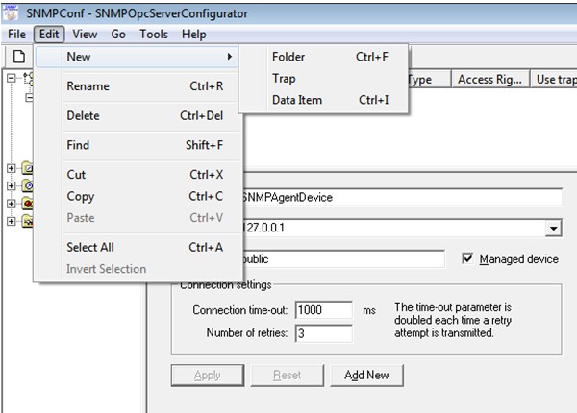Open the Help menu
Viewport: 577px width, 413px height.
tap(193, 35)
